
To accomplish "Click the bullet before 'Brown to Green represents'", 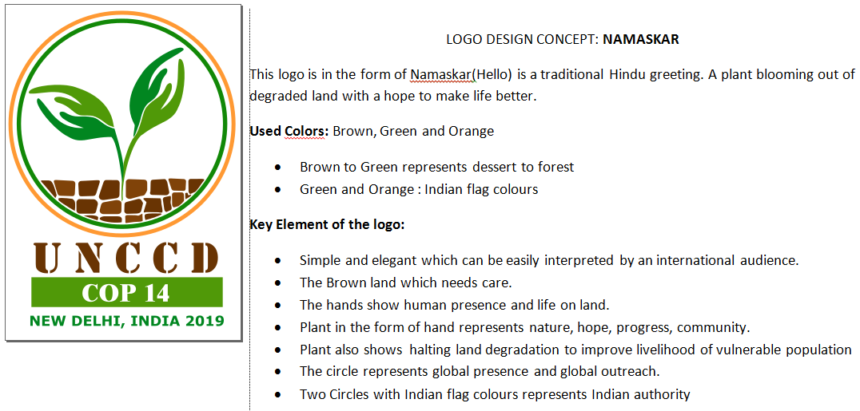I will (x=277, y=168).
